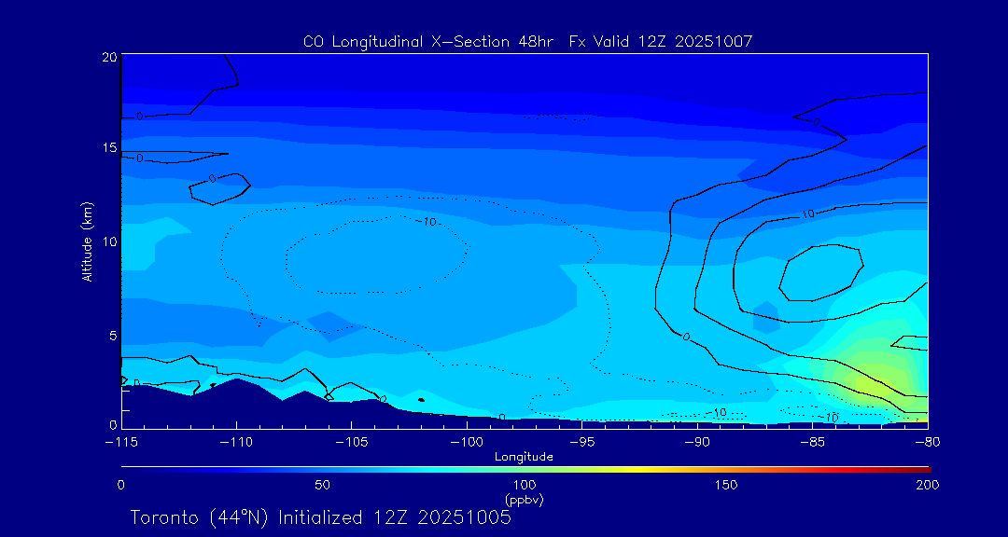
Task: Click the (ppbv) units label
Action: pyautogui.click(x=524, y=500)
